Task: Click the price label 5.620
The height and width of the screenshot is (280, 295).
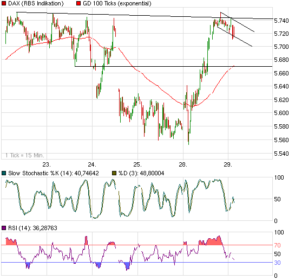Action: 281,100
